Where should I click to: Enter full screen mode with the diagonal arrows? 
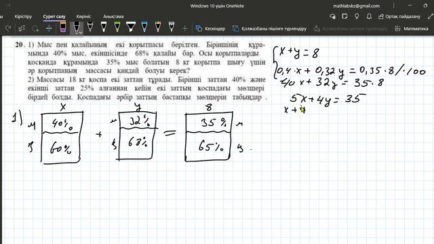[431, 16]
